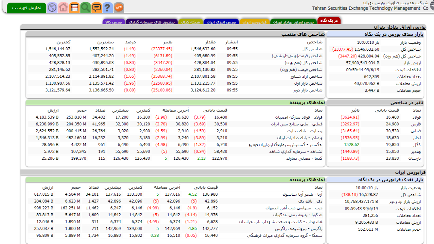Select row شاخص بازار اول
This screenshot has width=434, height=244.
[x=175, y=83]
